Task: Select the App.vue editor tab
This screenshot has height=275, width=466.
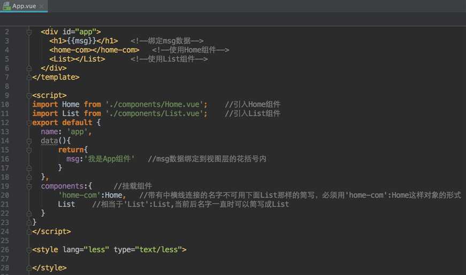Action: 24,6
